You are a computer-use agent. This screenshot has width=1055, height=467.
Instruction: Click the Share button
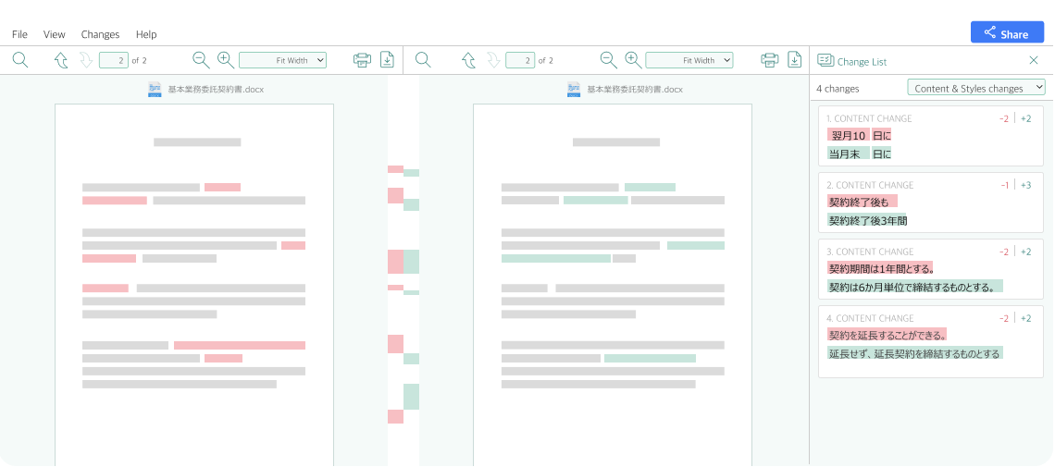coord(1007,33)
